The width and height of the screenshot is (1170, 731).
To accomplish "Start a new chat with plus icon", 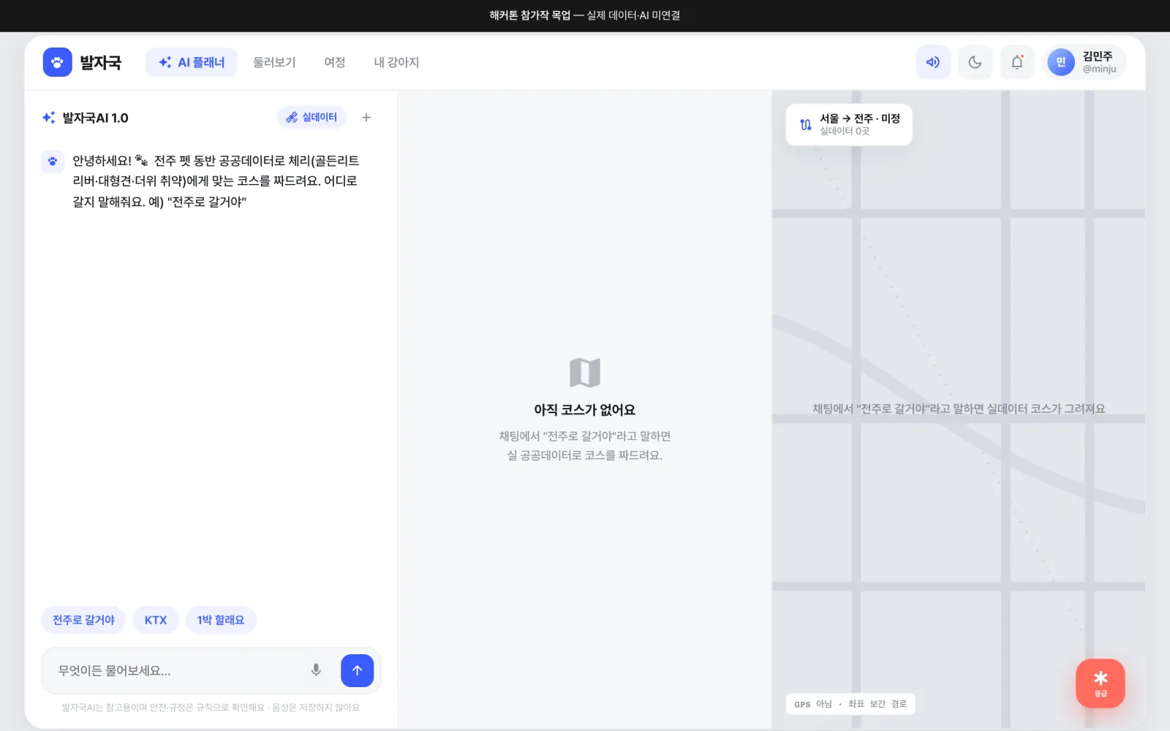I will coord(366,117).
